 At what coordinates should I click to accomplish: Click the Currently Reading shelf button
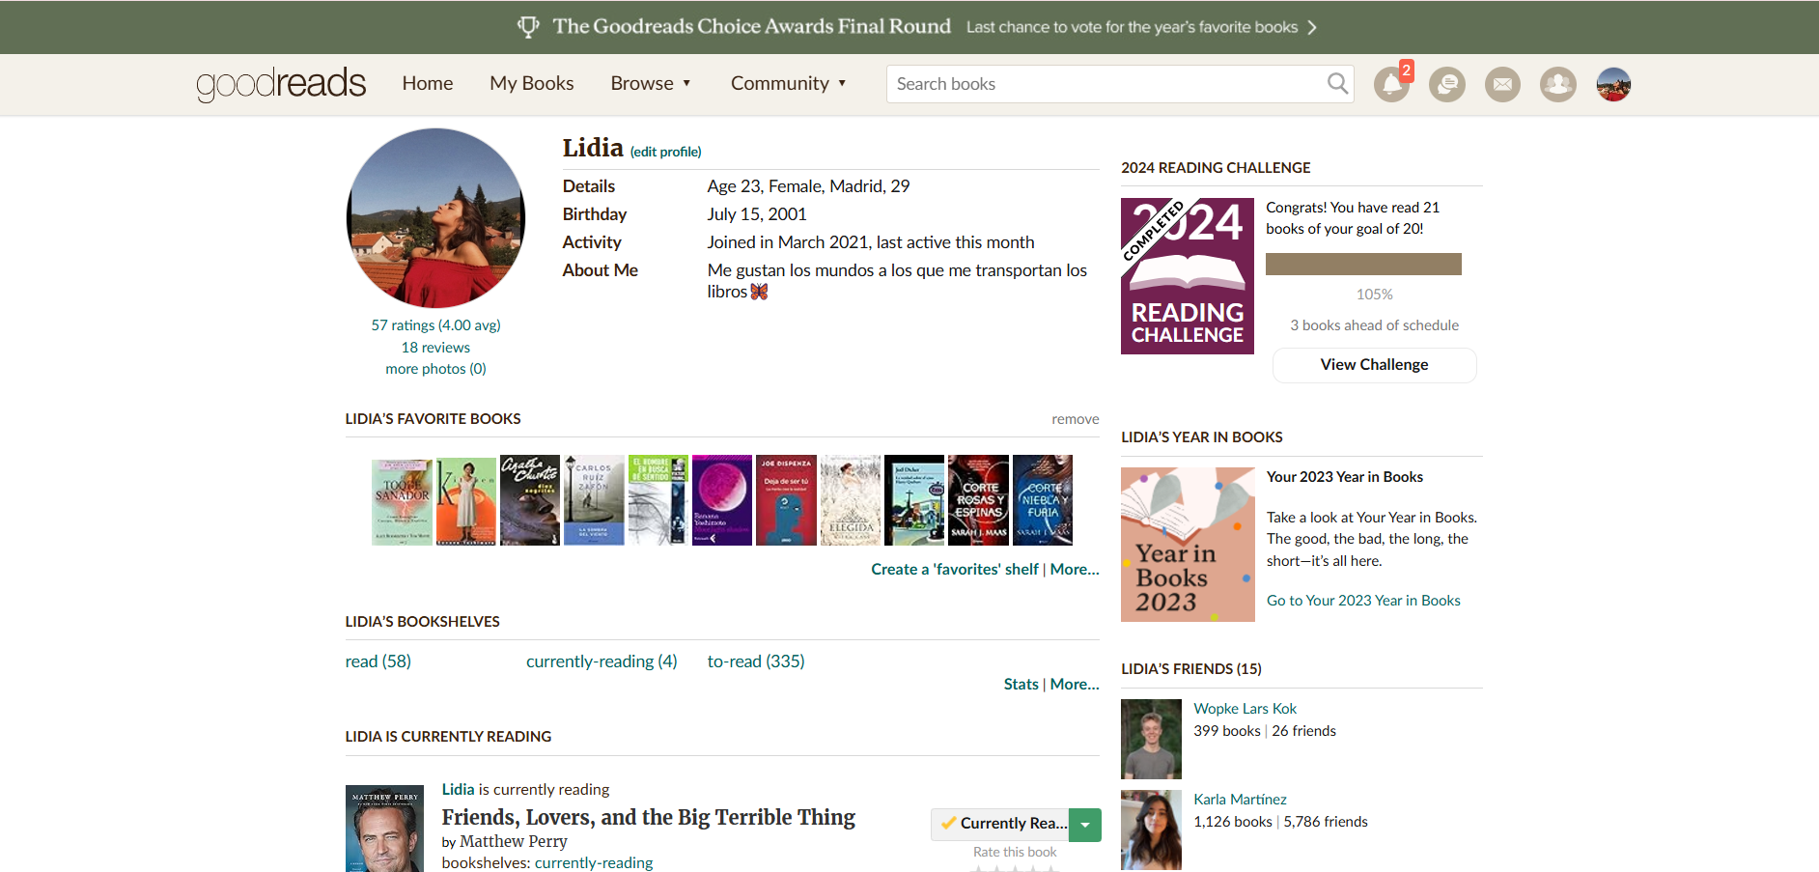(x=1000, y=825)
